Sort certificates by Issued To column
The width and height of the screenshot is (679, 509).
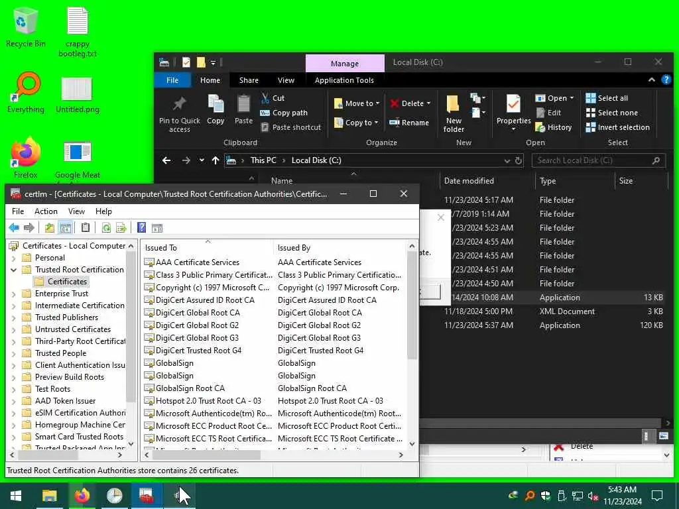point(207,248)
